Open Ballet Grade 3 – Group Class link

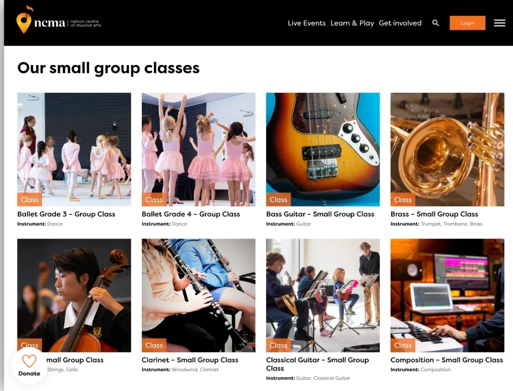[x=66, y=214]
